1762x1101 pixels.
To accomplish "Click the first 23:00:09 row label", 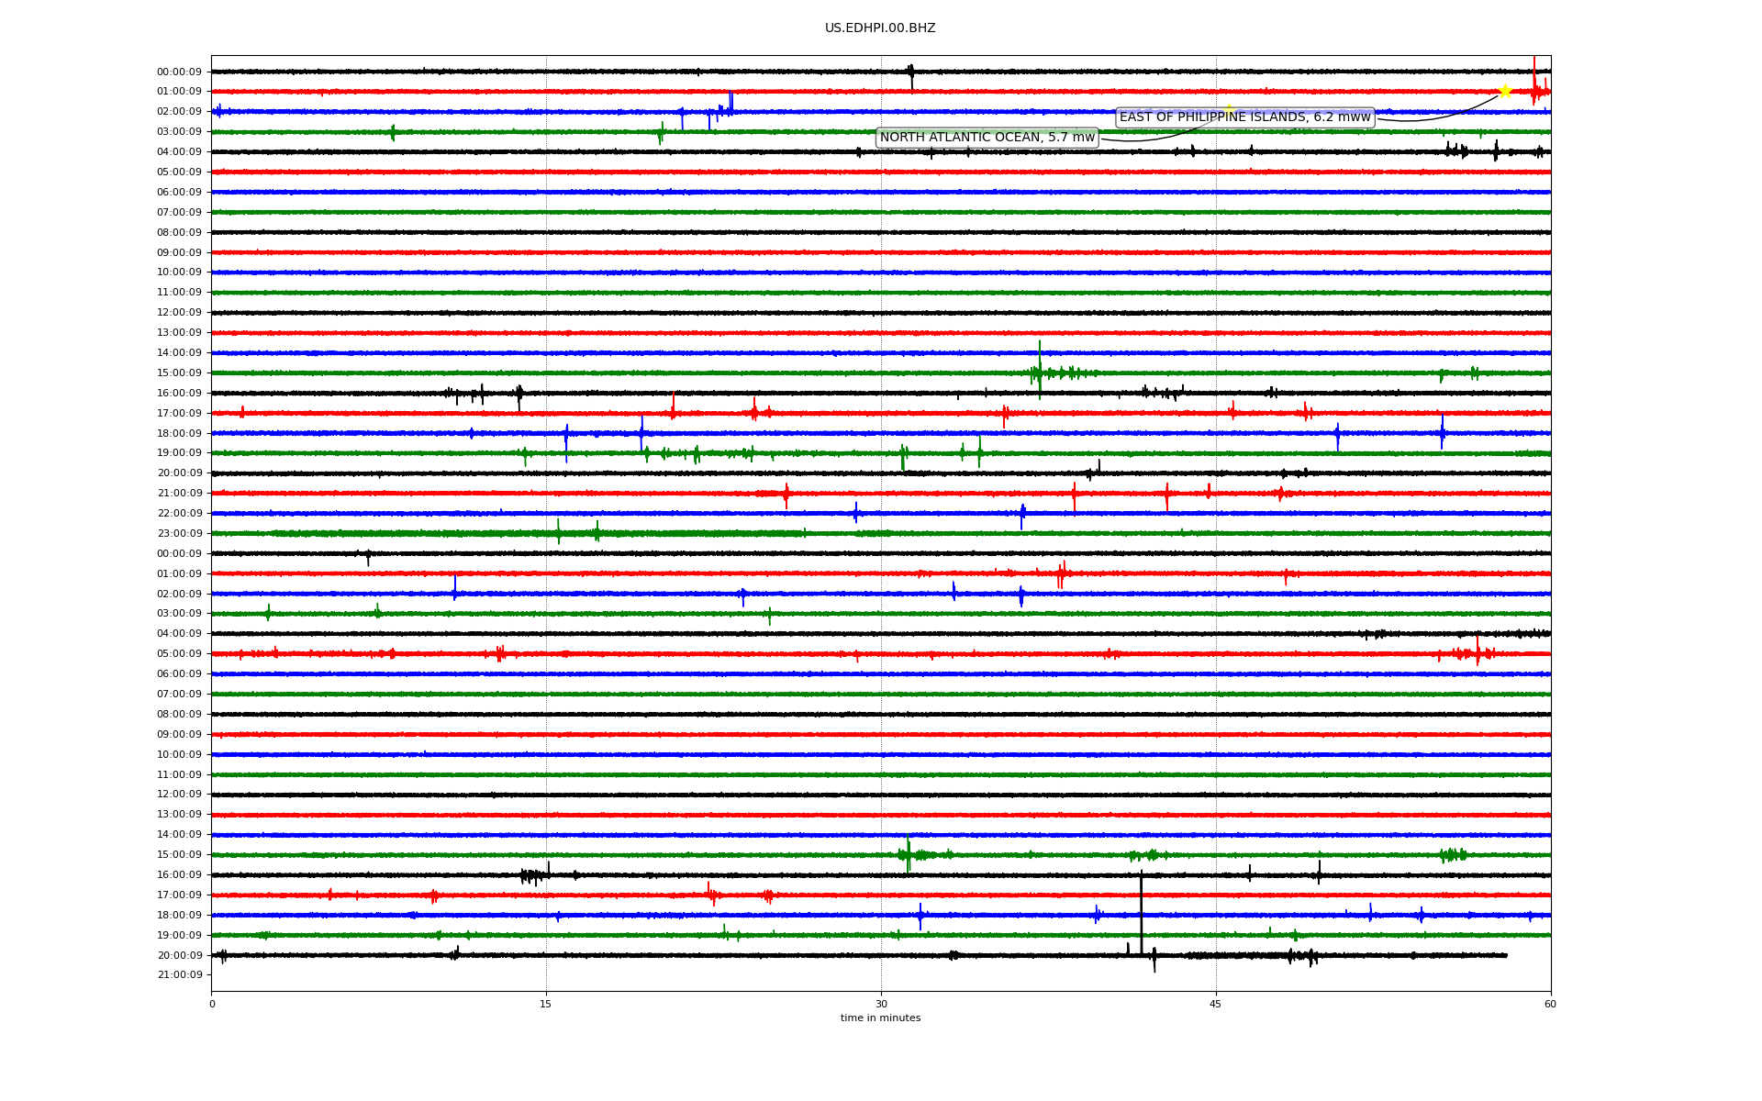I will coord(179,534).
